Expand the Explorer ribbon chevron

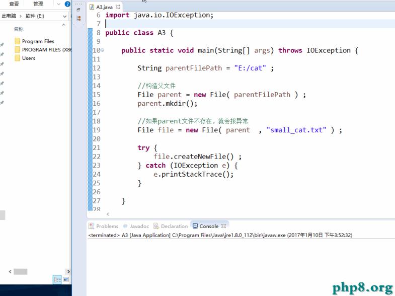click(59, 4)
